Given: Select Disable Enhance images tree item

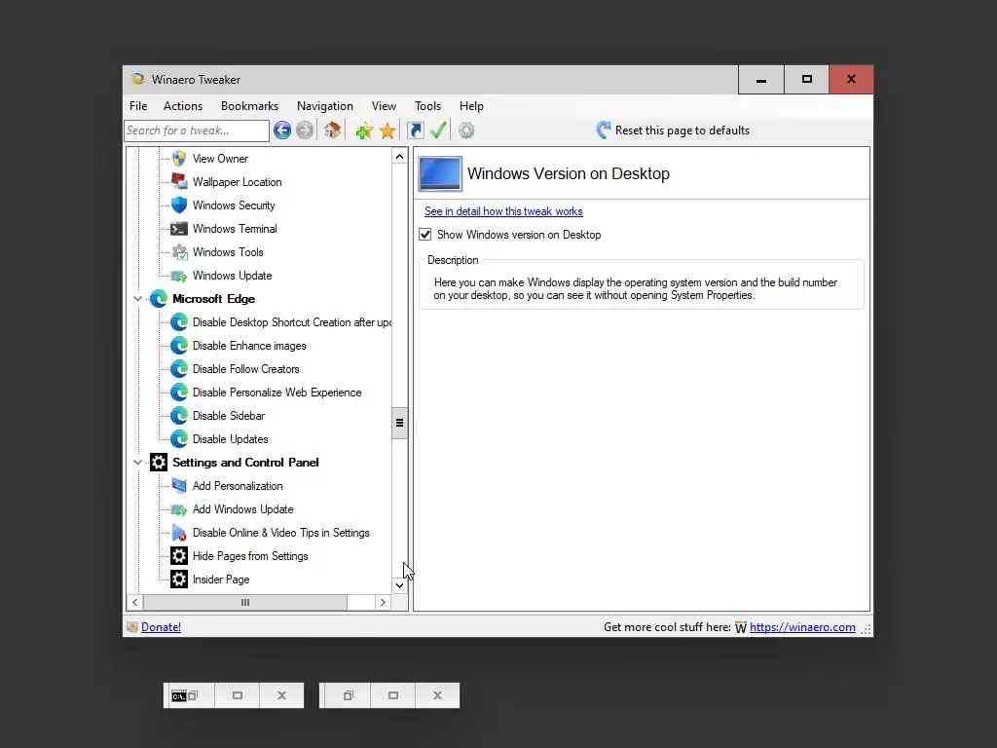Looking at the screenshot, I should 249,346.
